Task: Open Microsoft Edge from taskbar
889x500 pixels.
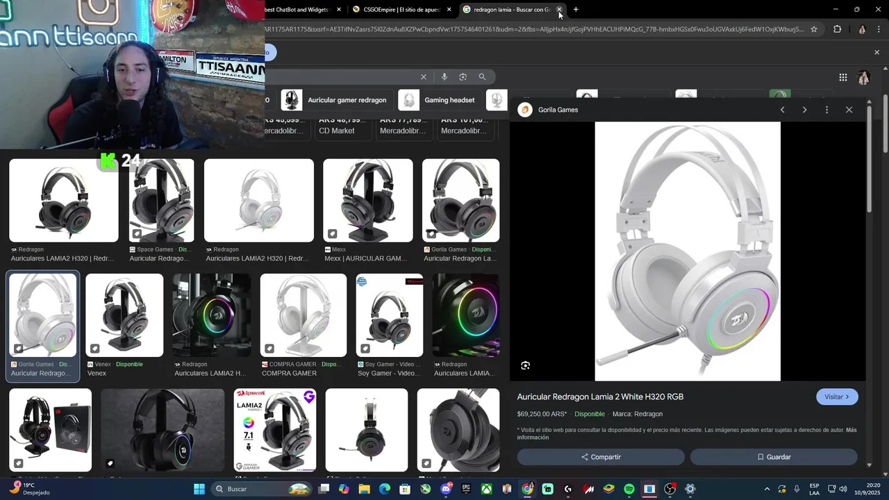Action: click(384, 489)
